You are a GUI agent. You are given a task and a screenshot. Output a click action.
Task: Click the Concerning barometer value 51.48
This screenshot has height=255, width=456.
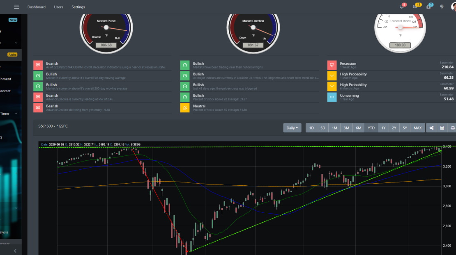pyautogui.click(x=449, y=99)
